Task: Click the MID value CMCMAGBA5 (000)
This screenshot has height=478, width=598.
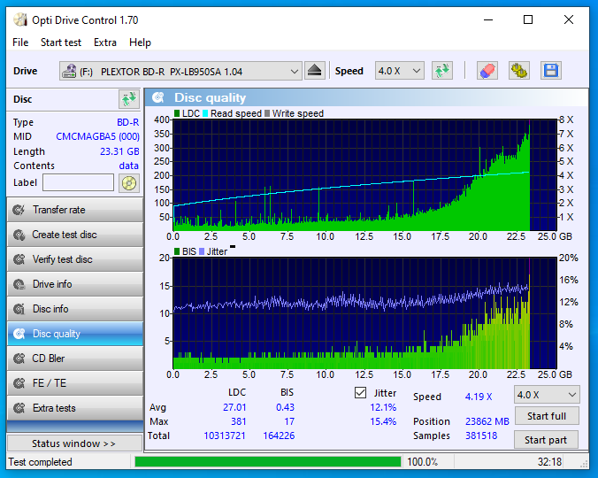Action: coord(97,136)
